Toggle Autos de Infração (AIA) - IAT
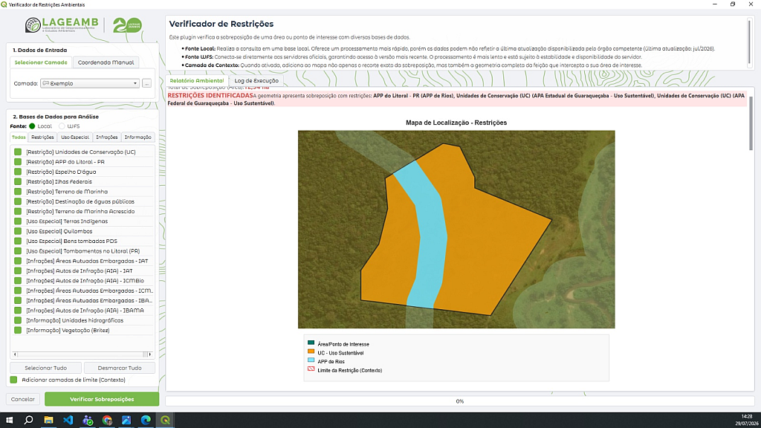This screenshot has height=428, width=761. pyautogui.click(x=18, y=270)
